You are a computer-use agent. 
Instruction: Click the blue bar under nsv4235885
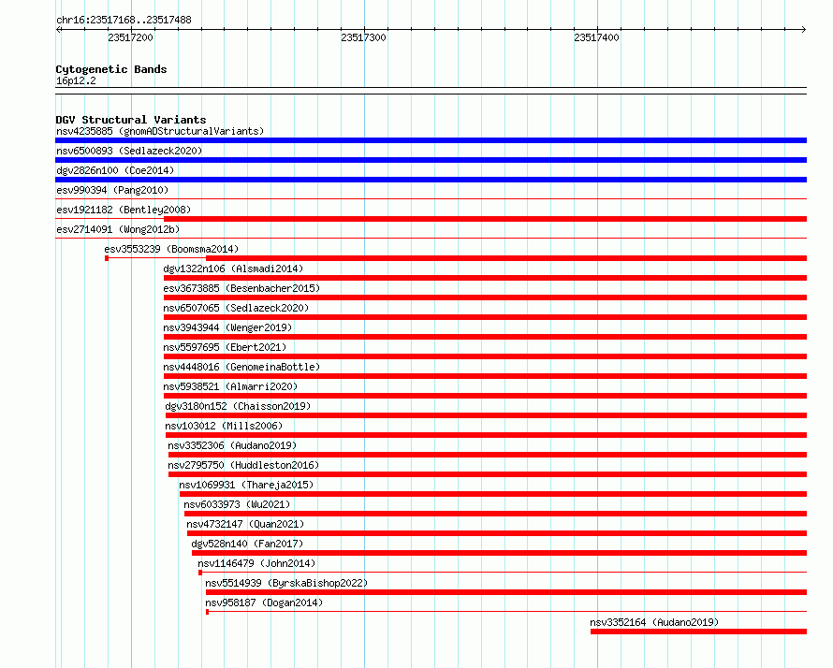[431, 140]
